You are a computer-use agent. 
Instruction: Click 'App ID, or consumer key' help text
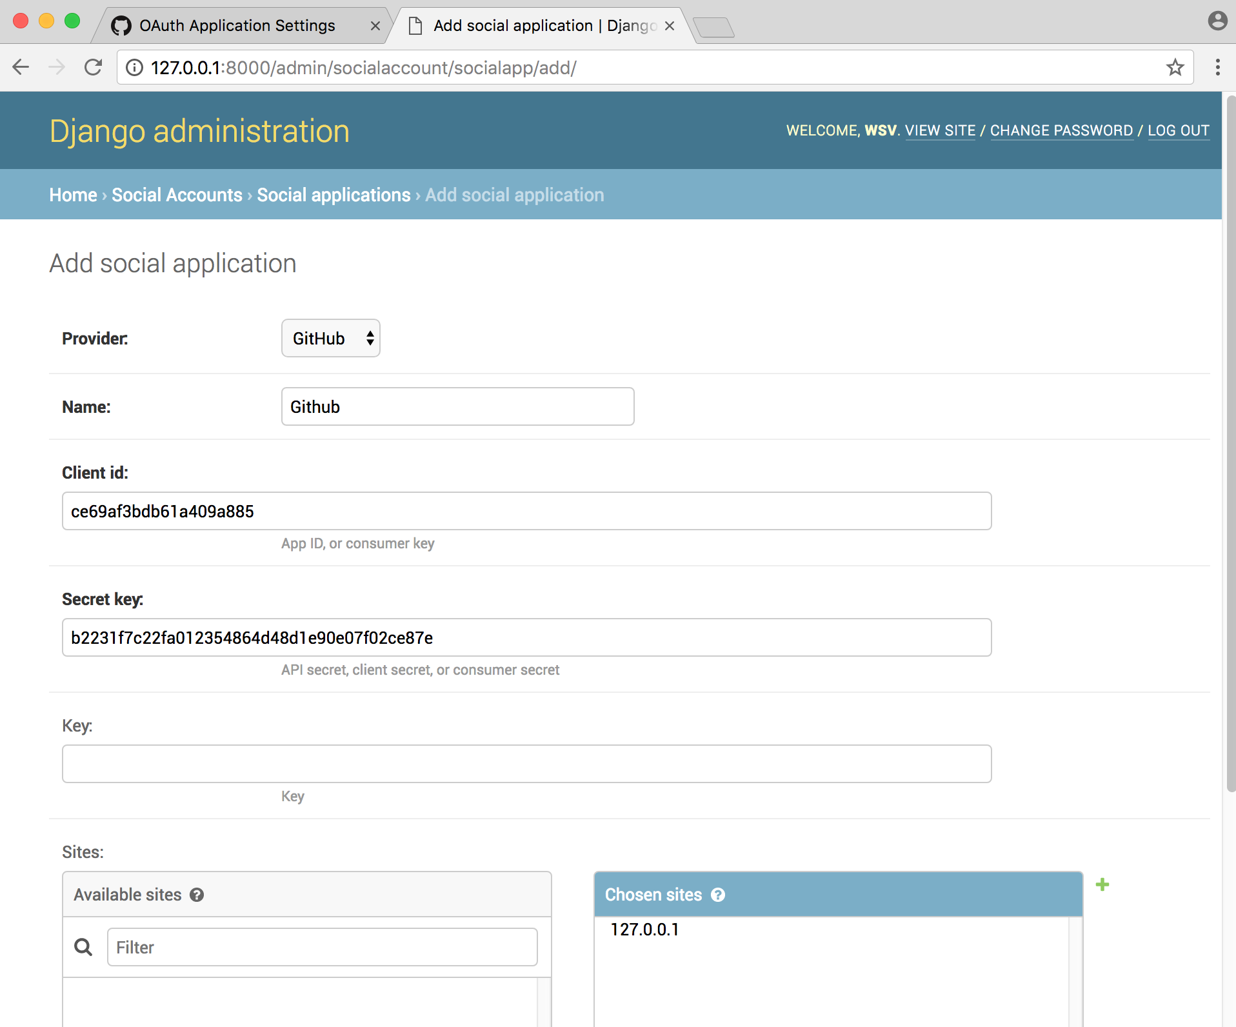(357, 543)
